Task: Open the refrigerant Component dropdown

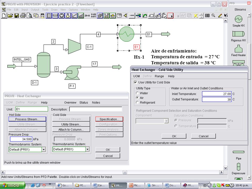Action: 166,121
